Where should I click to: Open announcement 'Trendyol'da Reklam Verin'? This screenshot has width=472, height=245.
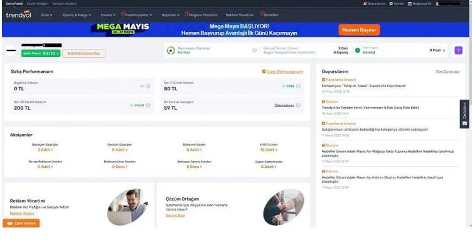[x=370, y=108]
